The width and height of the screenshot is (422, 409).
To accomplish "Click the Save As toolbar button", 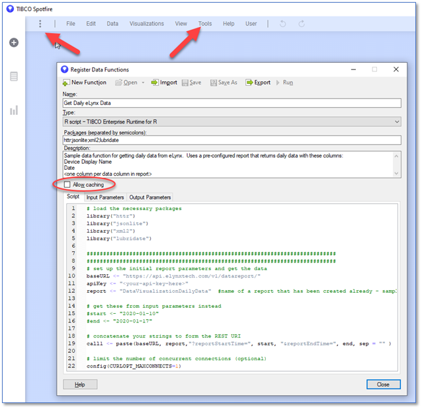I will click(224, 83).
